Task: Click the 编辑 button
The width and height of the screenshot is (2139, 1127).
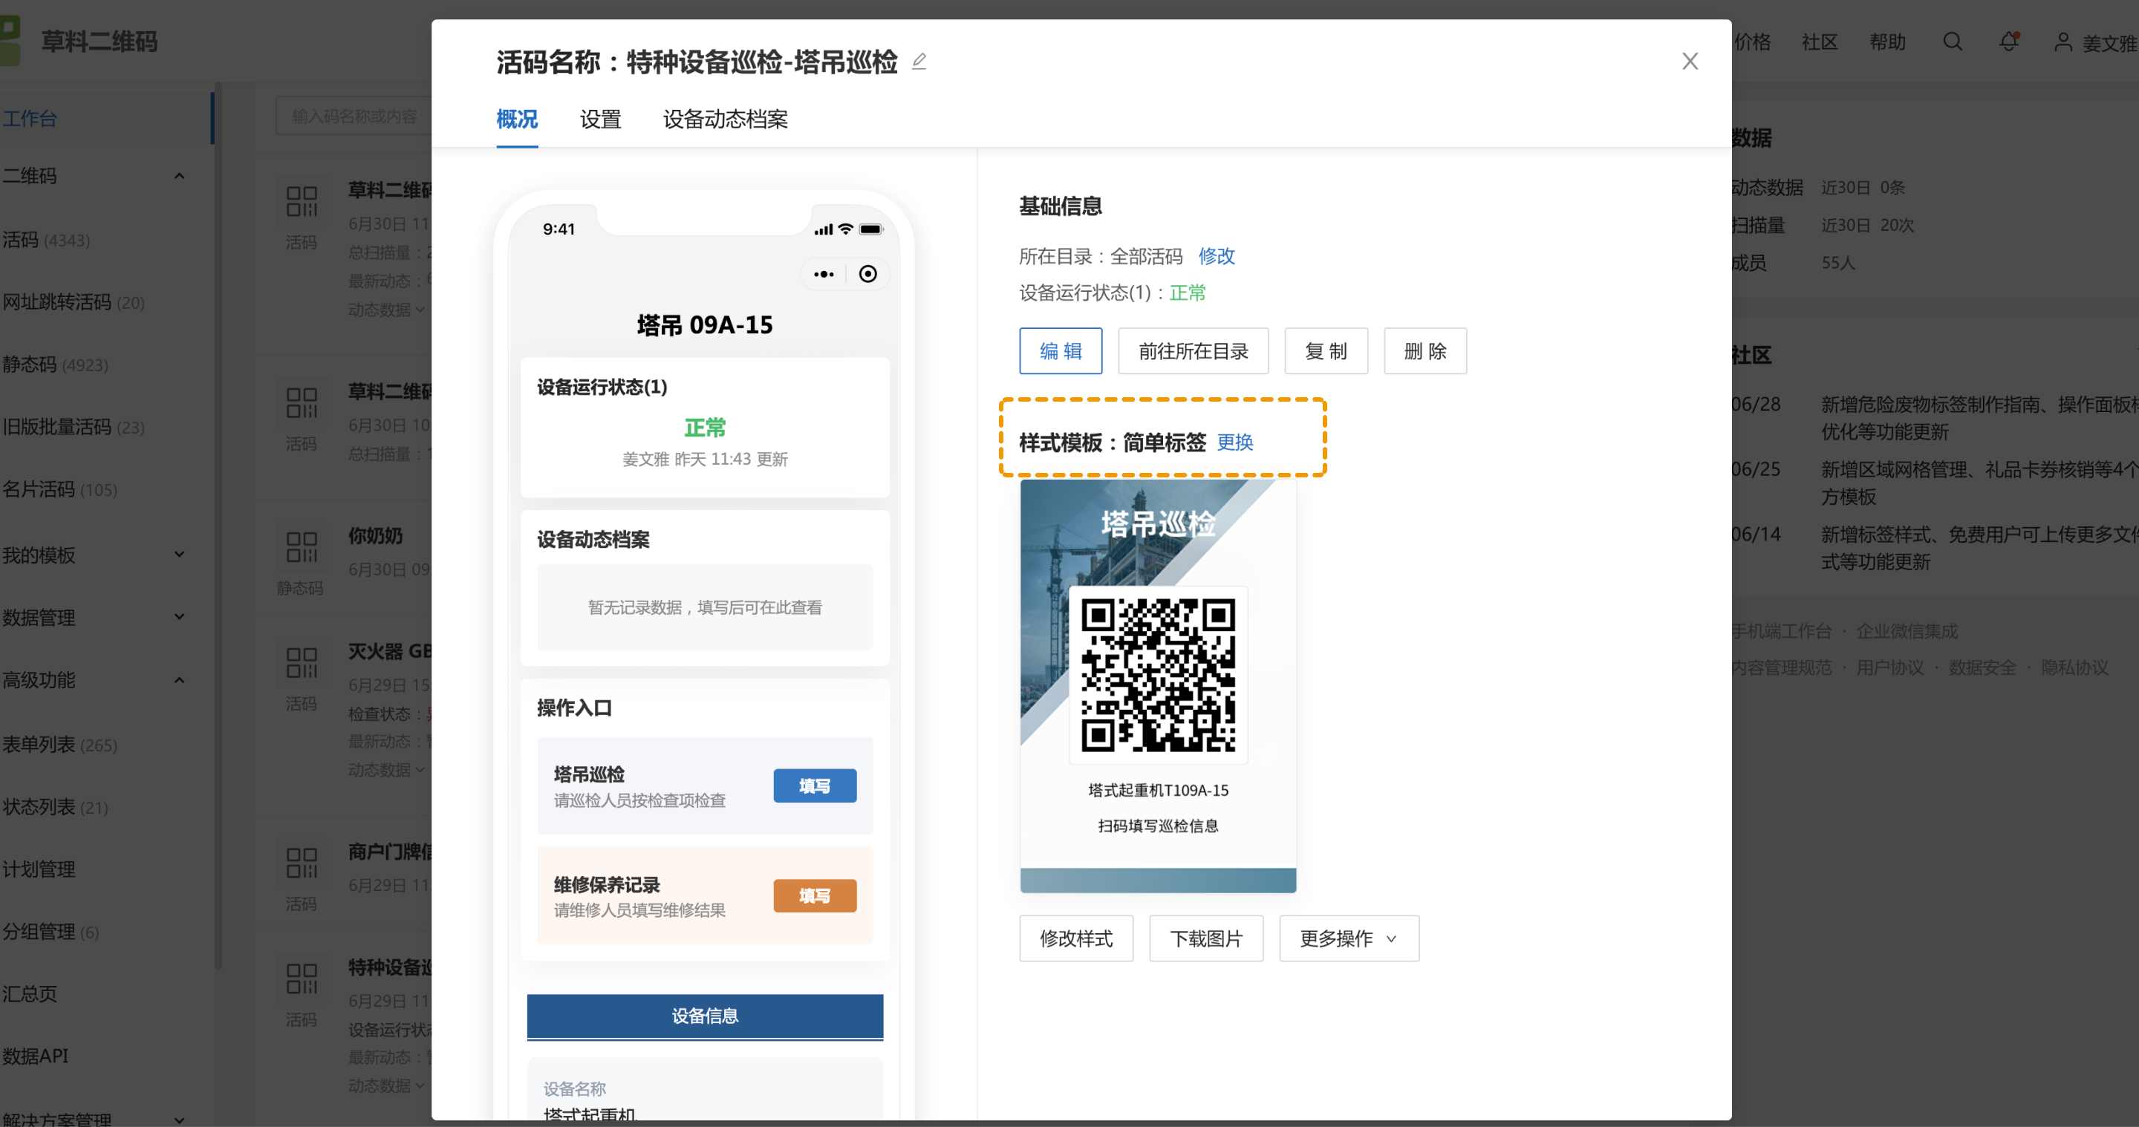Action: tap(1061, 351)
